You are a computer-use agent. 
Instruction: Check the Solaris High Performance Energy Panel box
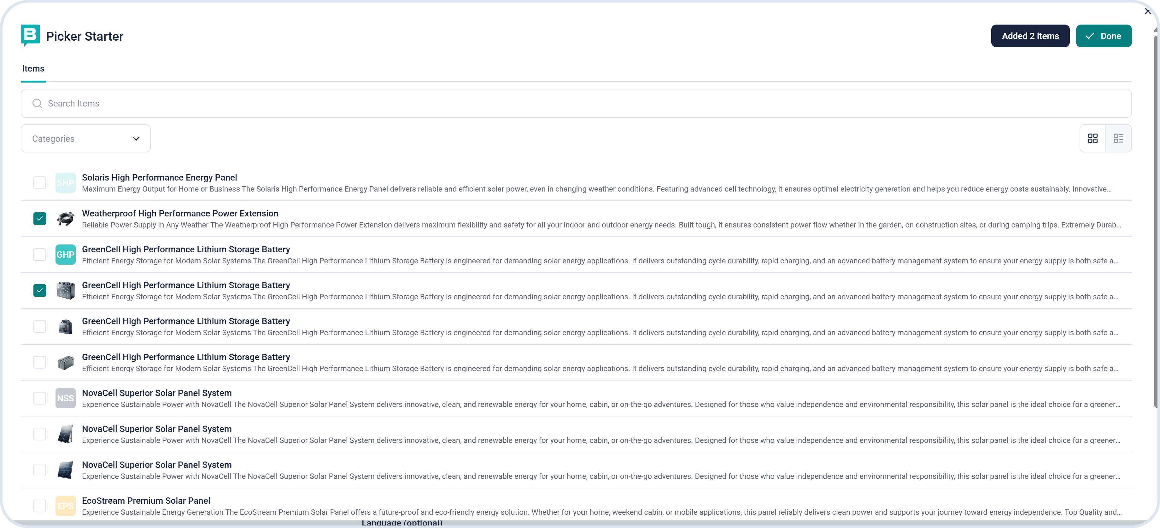(x=40, y=183)
